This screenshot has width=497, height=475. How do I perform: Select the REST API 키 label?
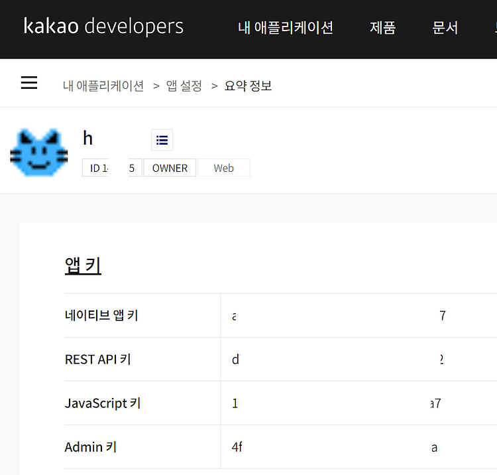click(x=97, y=359)
